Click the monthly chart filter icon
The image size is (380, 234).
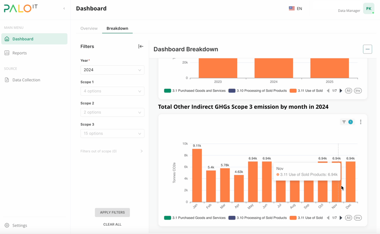[x=344, y=122]
